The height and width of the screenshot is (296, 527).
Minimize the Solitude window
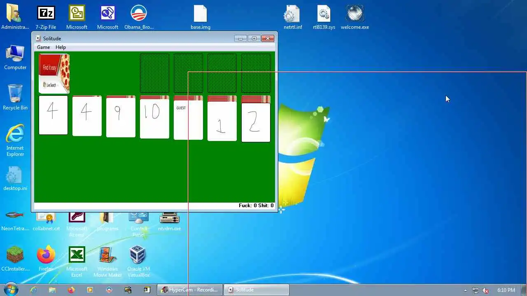click(x=240, y=38)
